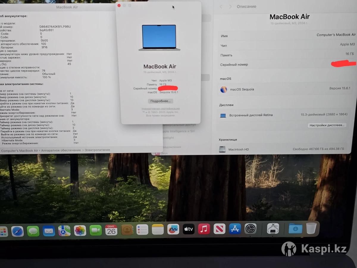Image resolution: width=357 pixels, height=268 pixels.
Task: Open the Apple TV app
Action: click(x=188, y=229)
